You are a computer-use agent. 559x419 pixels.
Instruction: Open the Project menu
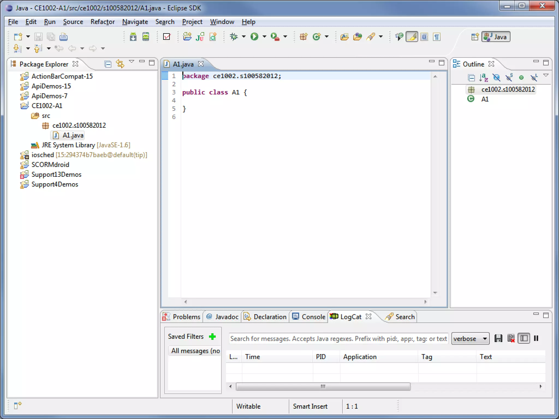[x=192, y=22]
